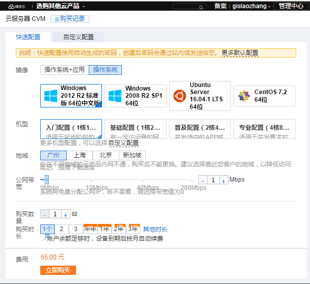This screenshot has height=284, width=310.
Task: Select Windows 2012 R2 standard 64-bit image
Action: pyautogui.click(x=71, y=96)
